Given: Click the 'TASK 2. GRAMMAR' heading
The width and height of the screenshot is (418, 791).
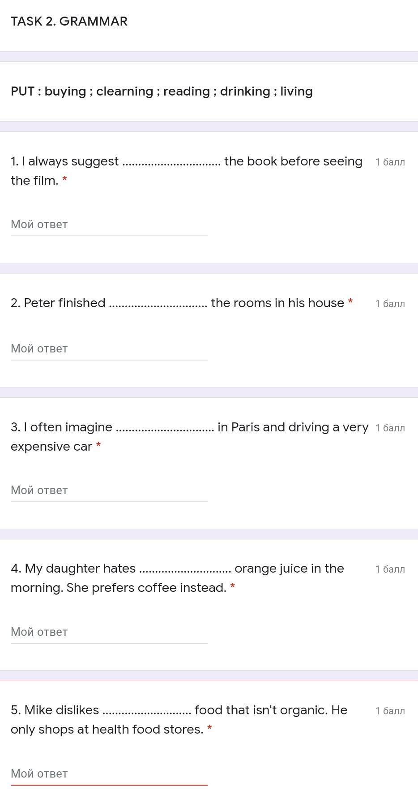Looking at the screenshot, I should [69, 22].
